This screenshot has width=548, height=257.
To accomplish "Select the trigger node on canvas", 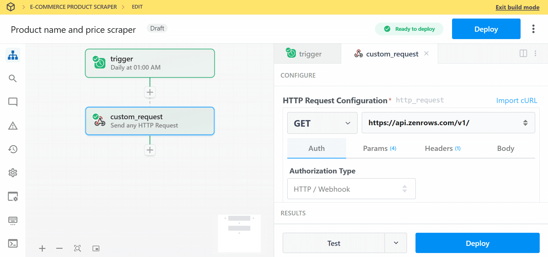I will pyautogui.click(x=150, y=63).
